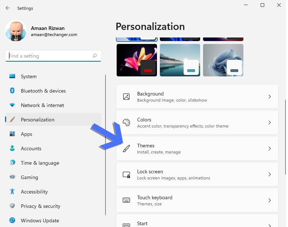Click the Accessibility person icon

[x=12, y=192]
